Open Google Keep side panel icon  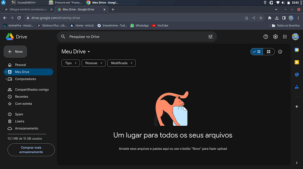(x=296, y=62)
